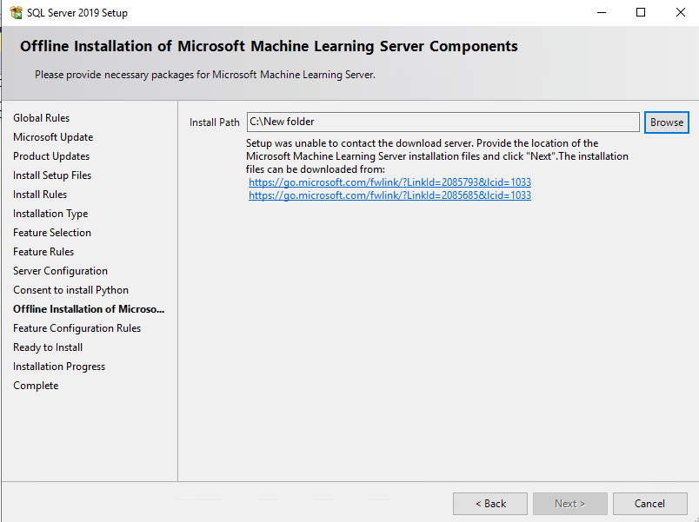This screenshot has width=699, height=522.
Task: Click in the Install Path field
Action: point(443,122)
